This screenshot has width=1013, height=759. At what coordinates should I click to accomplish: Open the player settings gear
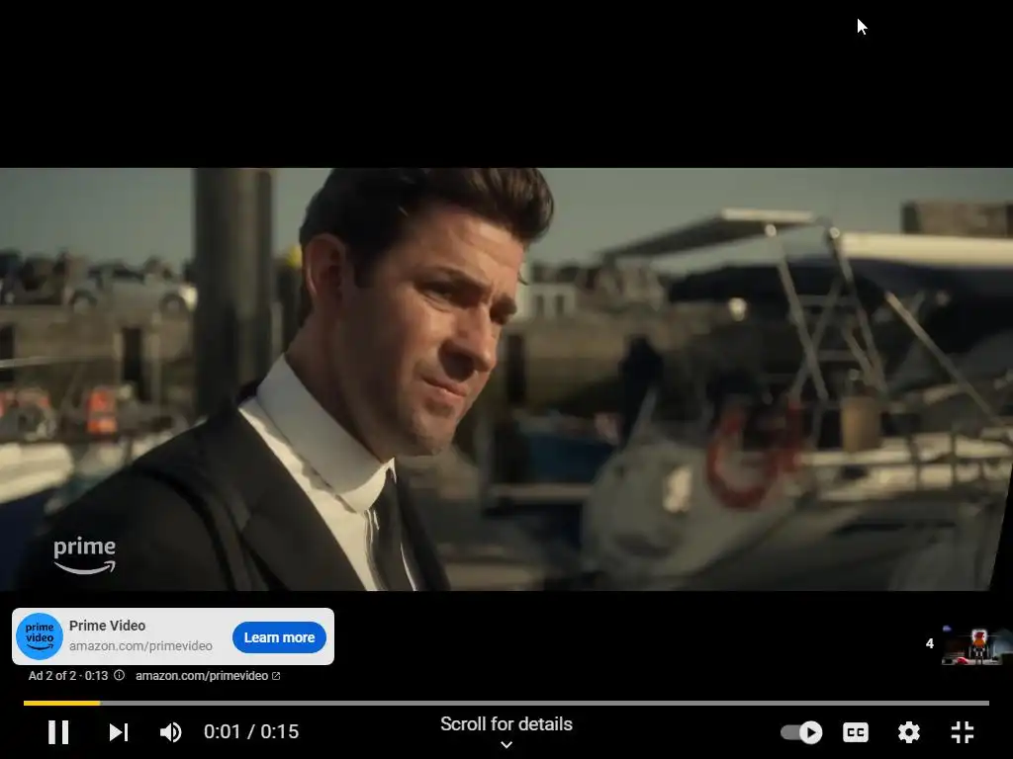[909, 732]
